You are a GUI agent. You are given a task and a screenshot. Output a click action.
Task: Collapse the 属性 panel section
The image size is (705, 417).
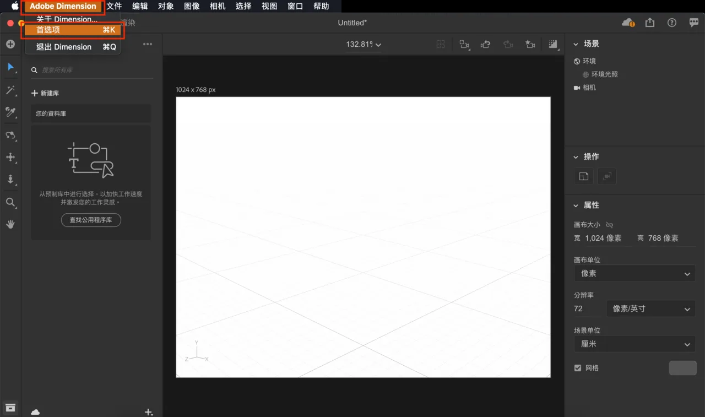pos(576,205)
